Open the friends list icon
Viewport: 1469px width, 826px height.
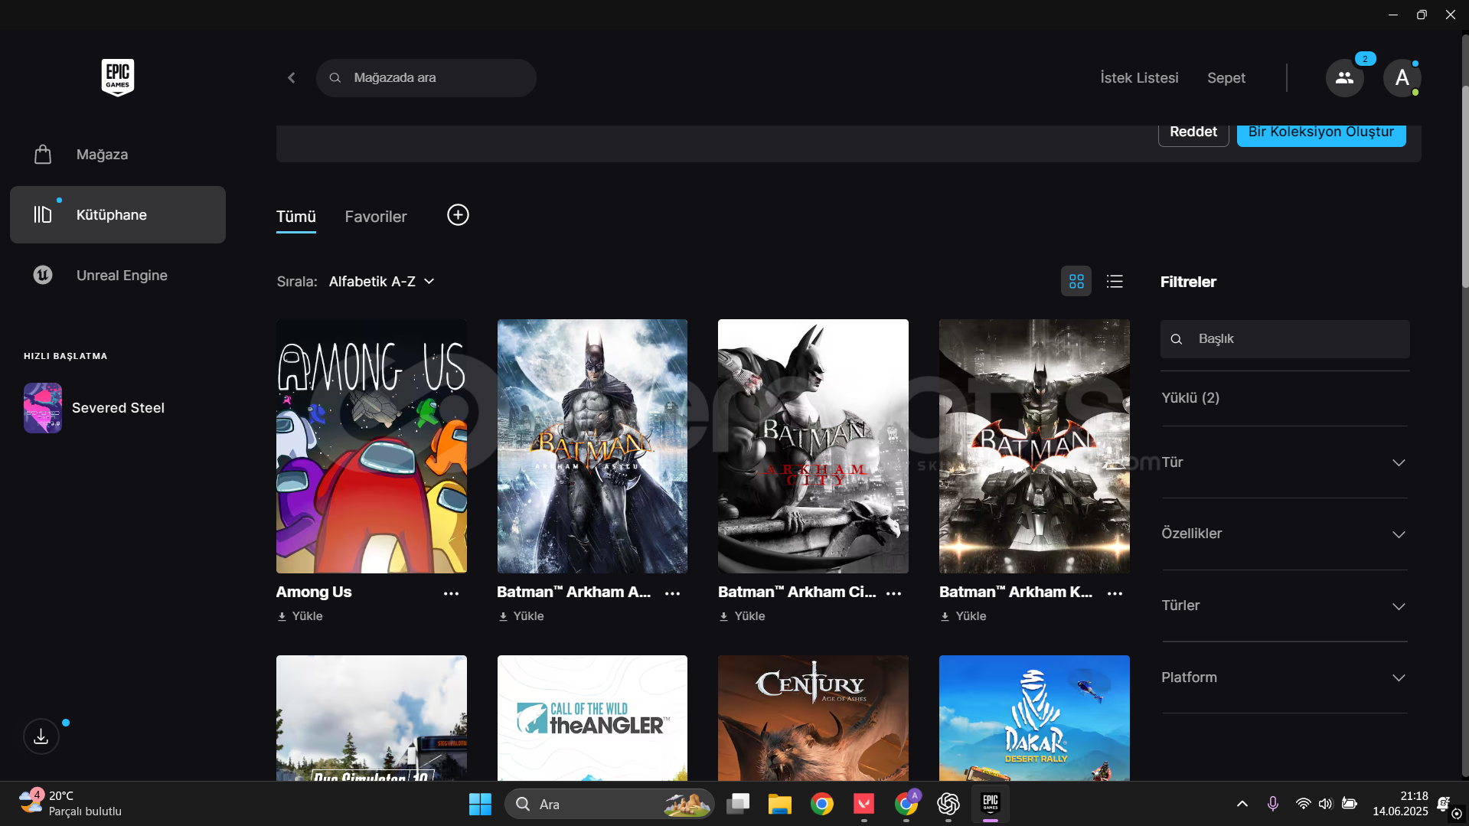click(x=1344, y=78)
